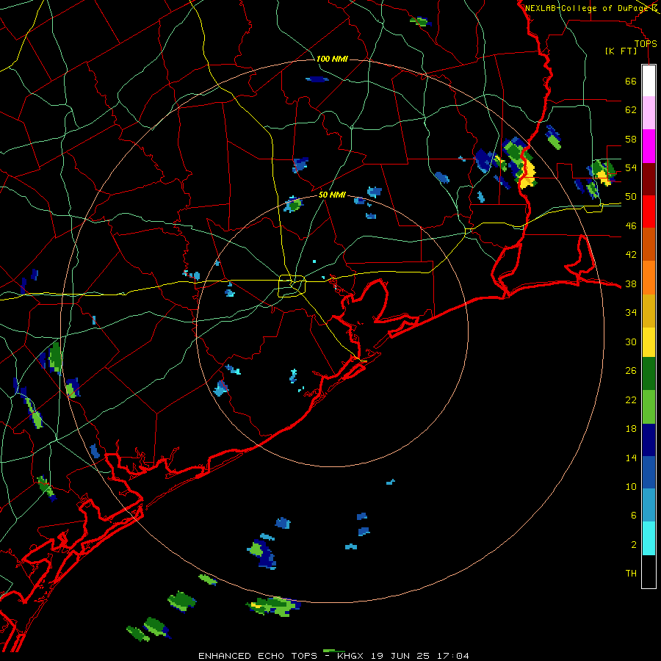Screen dimensions: 661x661
Task: Click the '26' legend value
Action: [631, 371]
